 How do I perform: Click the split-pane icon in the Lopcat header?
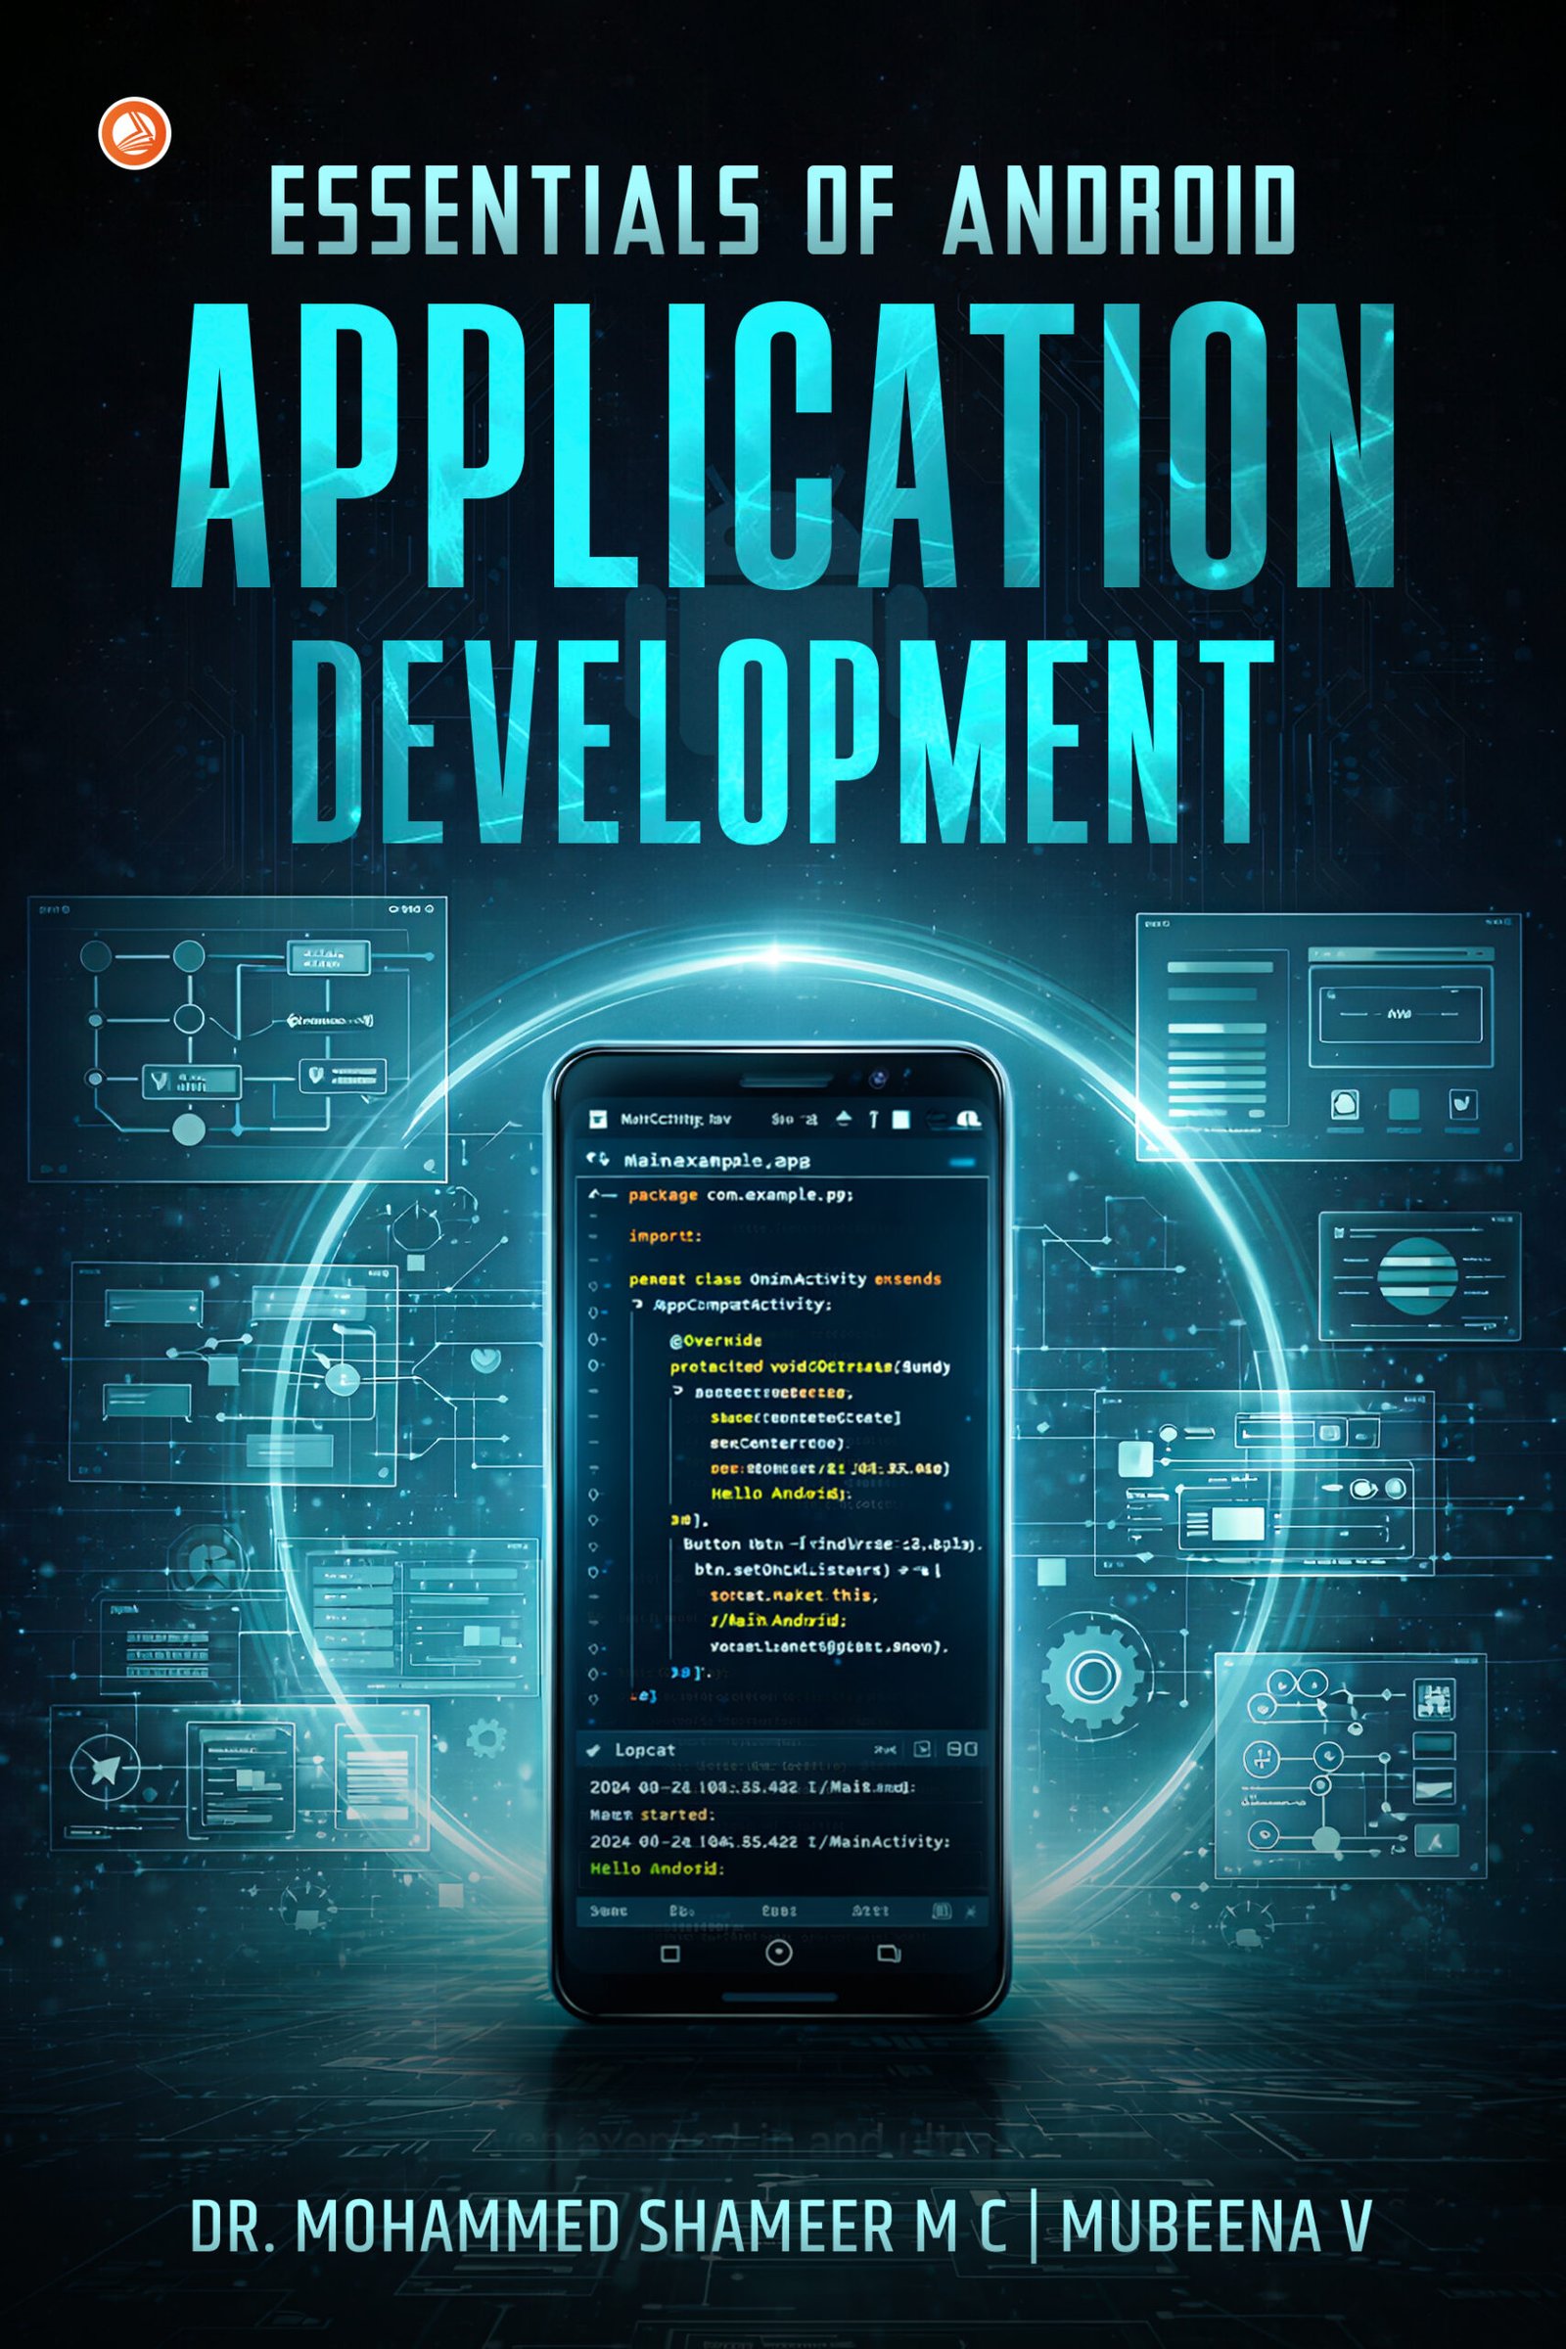click(x=962, y=1749)
